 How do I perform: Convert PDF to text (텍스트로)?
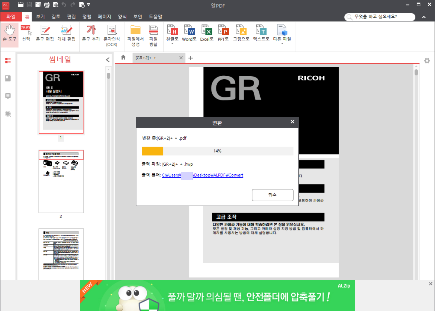tap(261, 33)
